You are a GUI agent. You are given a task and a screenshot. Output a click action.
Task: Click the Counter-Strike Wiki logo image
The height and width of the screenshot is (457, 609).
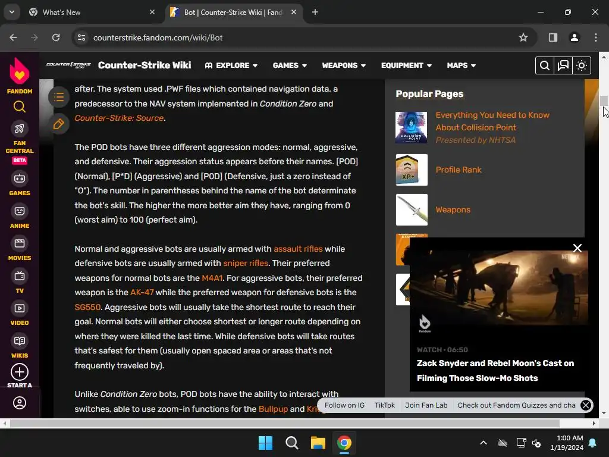[x=68, y=65]
